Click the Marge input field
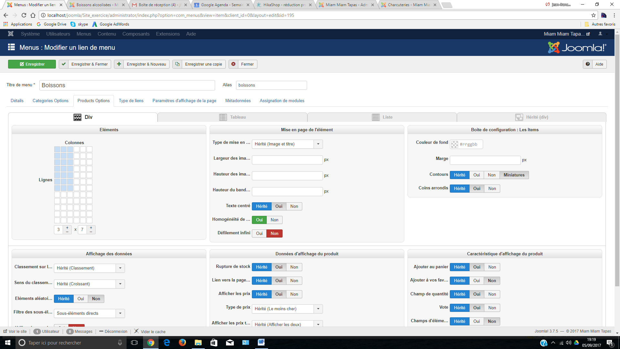620x349 pixels. (x=485, y=160)
